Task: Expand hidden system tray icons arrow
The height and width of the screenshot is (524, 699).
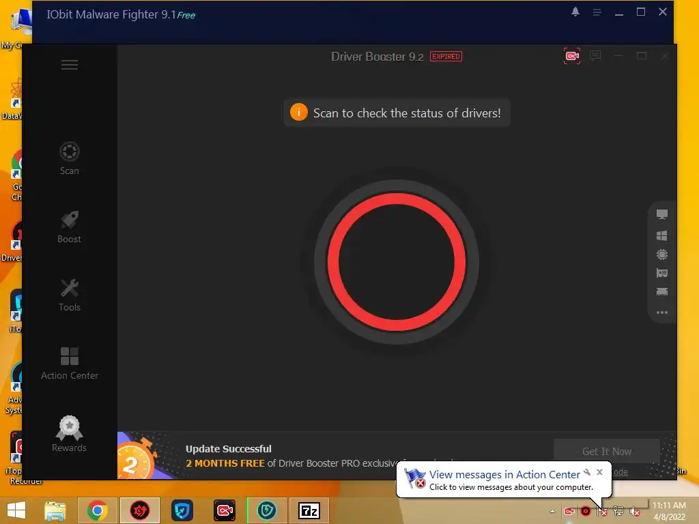Action: [553, 511]
